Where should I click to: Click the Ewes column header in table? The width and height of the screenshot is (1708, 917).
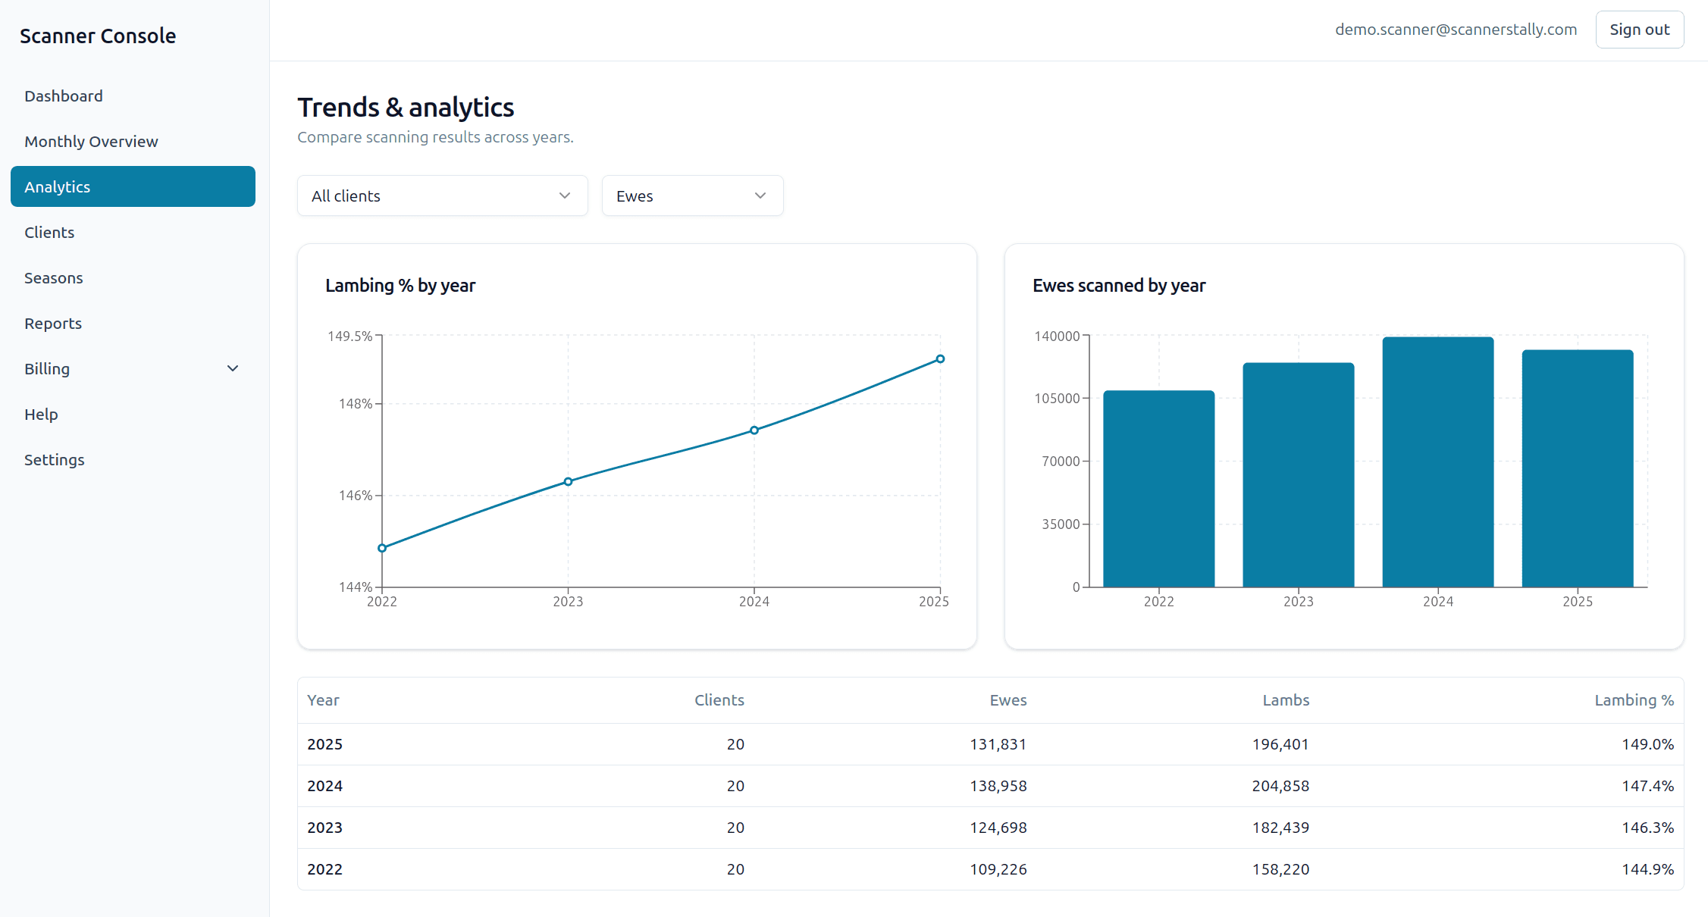1008,700
